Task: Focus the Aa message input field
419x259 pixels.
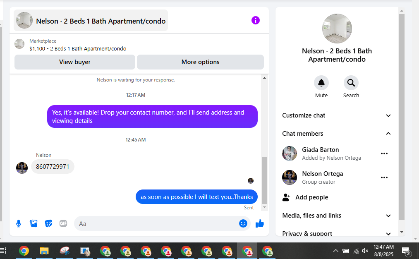Action: 156,224
